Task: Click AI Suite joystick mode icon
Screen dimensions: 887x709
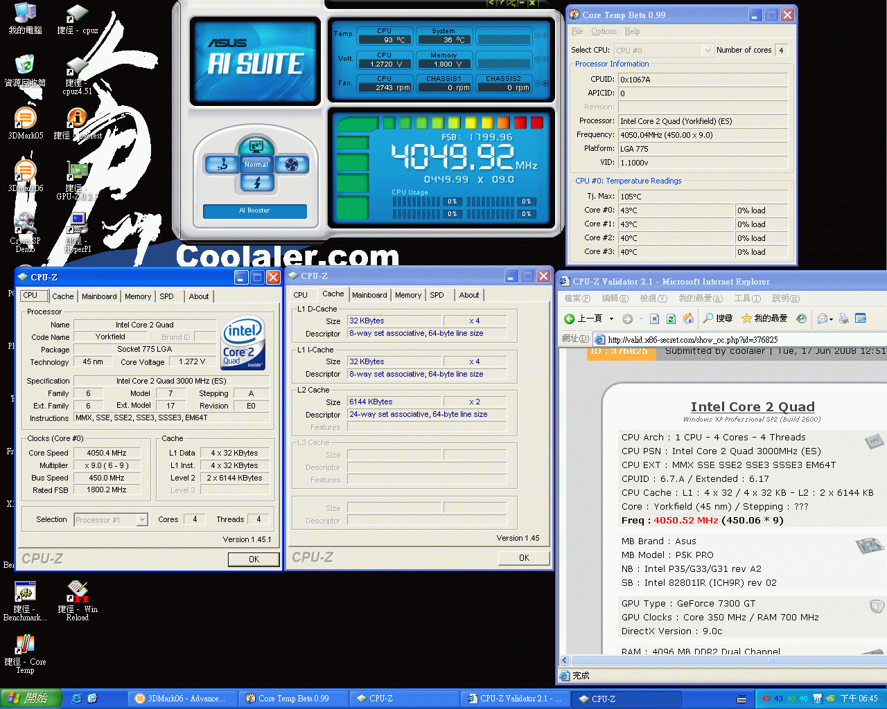Action: [222, 165]
